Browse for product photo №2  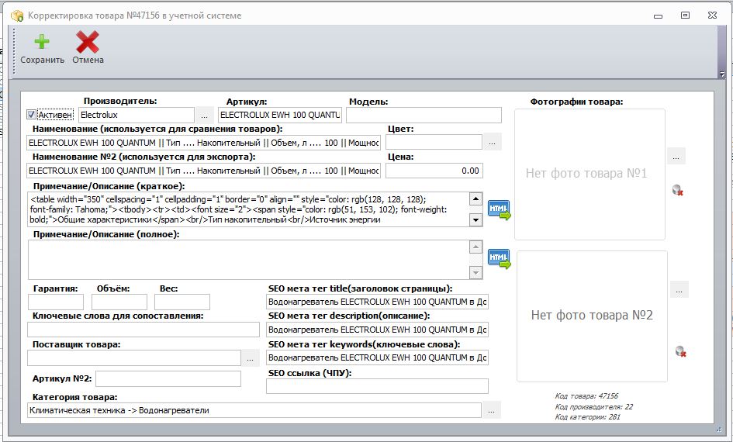click(679, 290)
